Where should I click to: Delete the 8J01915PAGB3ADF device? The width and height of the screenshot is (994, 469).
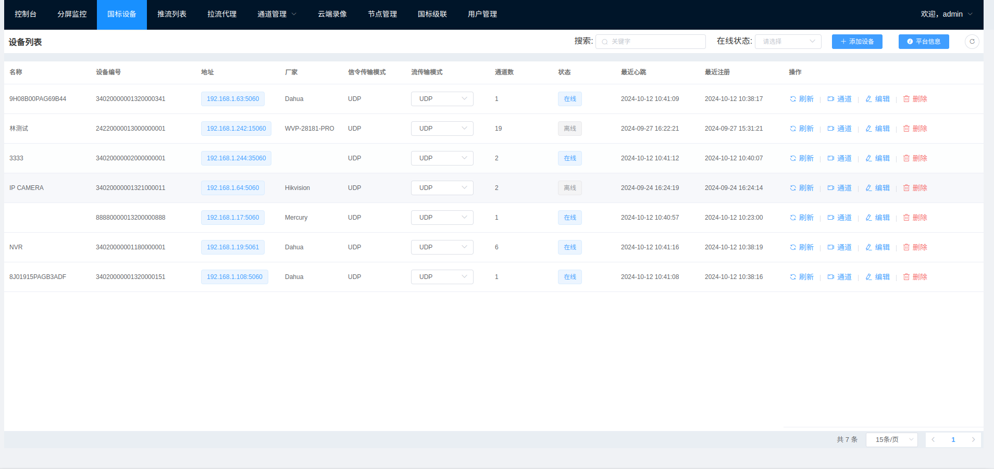(915, 277)
